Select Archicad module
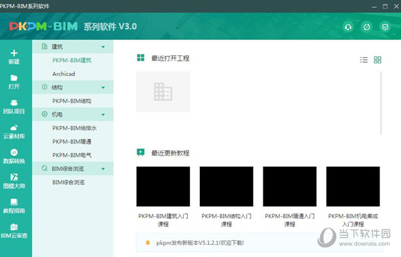Image resolution: width=401 pixels, height=257 pixels. [x=63, y=74]
